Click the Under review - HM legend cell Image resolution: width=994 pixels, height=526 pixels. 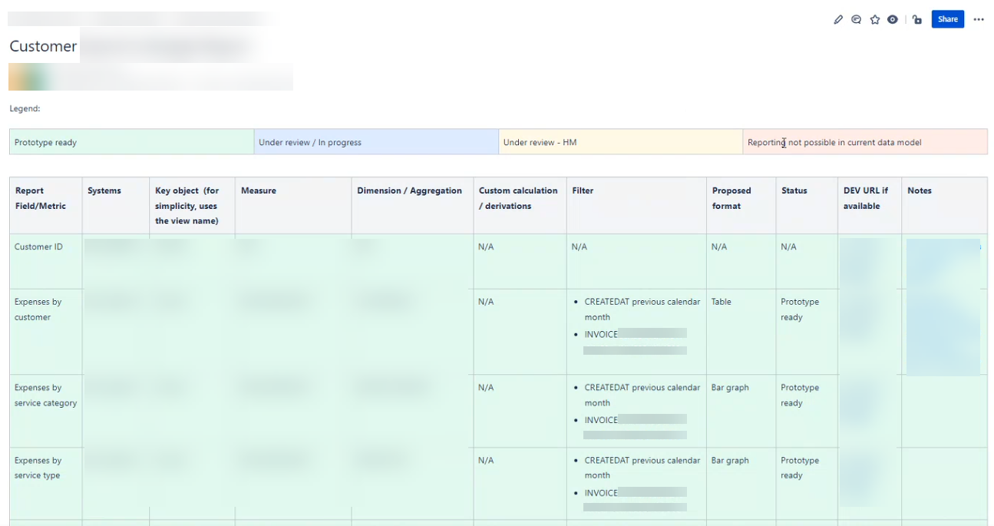[x=619, y=142]
